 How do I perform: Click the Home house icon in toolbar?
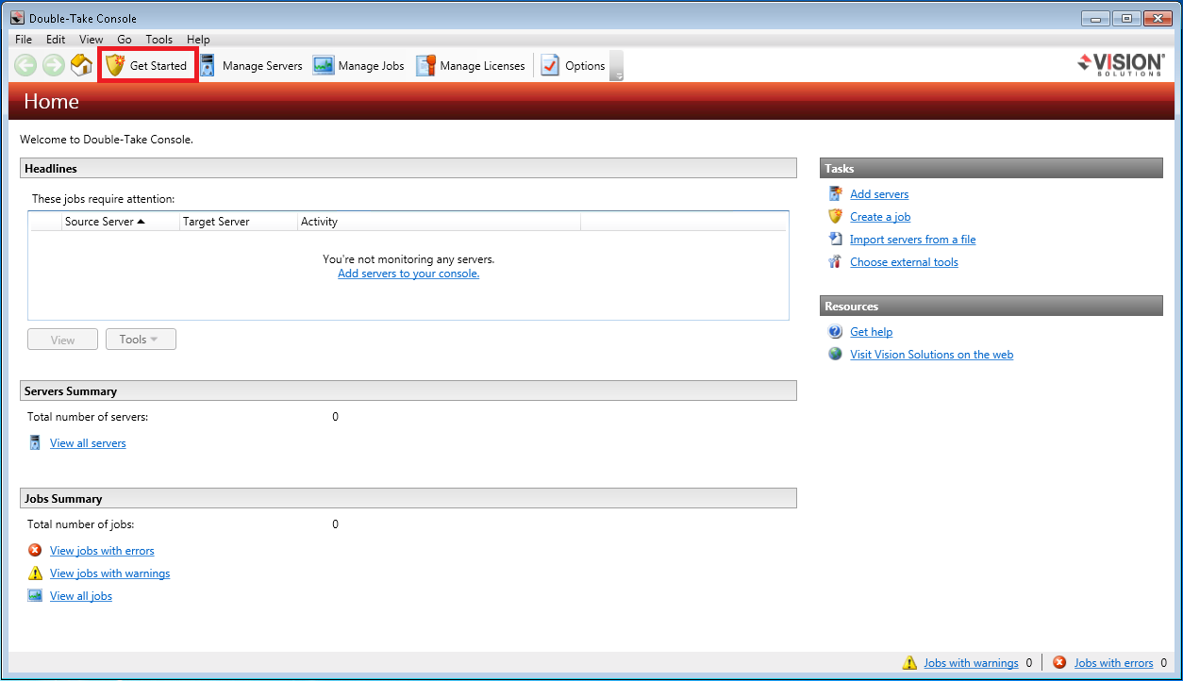pyautogui.click(x=82, y=66)
